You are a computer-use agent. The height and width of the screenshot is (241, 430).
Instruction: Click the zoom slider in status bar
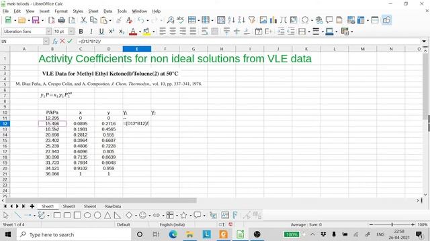click(392, 225)
